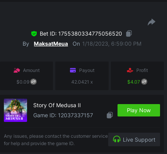The width and height of the screenshot is (167, 154).
Task: Select the Story Of Medusa II title
Action: 57,105
